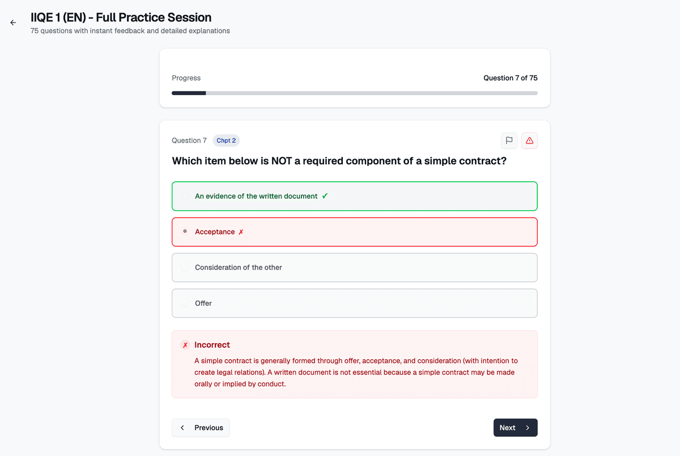Click the 'Chpt 2' chapter badge

(226, 140)
